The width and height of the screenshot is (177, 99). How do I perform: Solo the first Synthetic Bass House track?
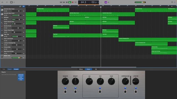coord(6,11)
